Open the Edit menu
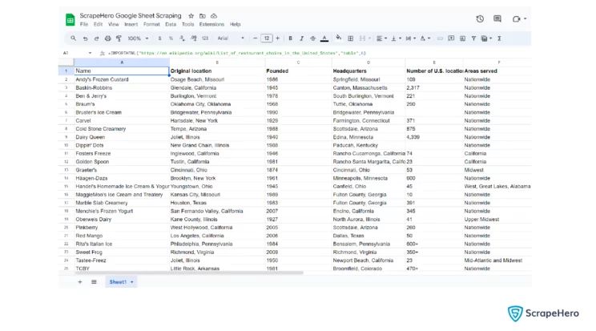 pos(98,24)
